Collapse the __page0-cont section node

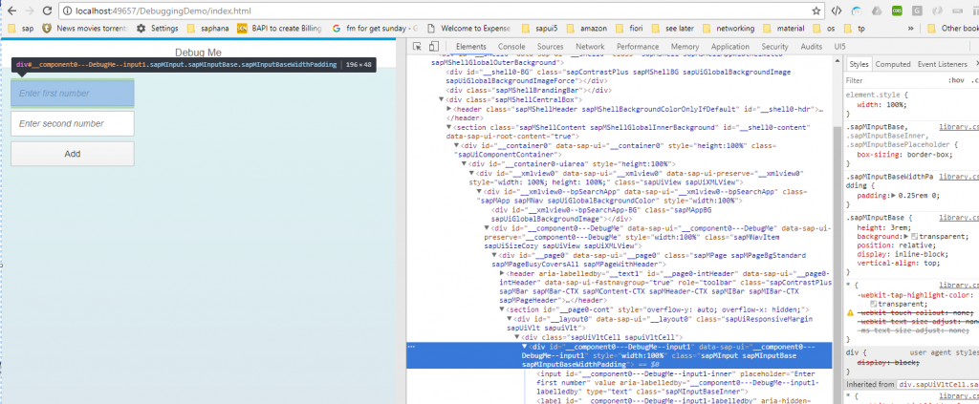(x=502, y=309)
